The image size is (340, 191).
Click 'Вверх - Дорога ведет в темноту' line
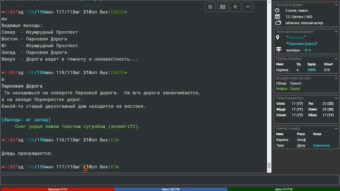[70, 59]
